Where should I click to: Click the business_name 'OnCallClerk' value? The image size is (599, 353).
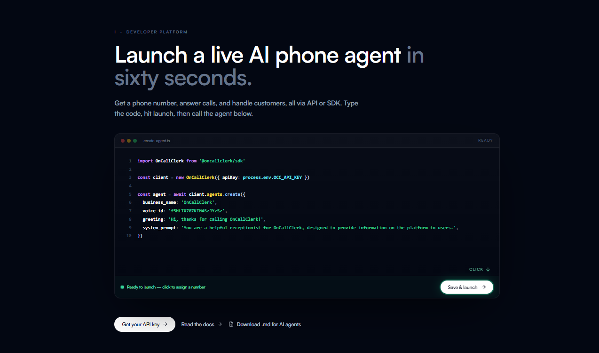point(199,202)
